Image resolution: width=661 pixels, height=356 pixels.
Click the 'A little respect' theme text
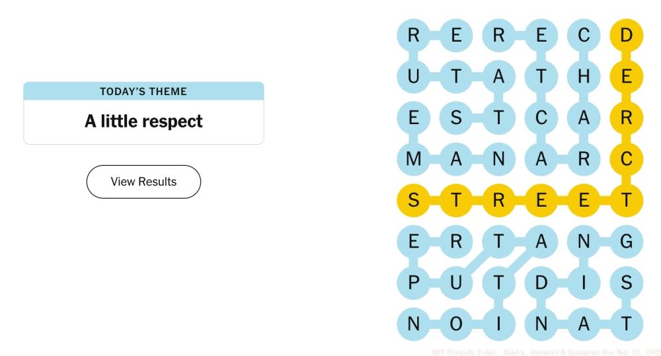pos(143,122)
